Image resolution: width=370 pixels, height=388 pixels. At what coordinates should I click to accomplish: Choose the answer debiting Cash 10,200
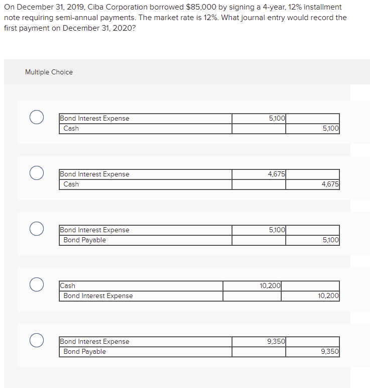click(x=36, y=285)
